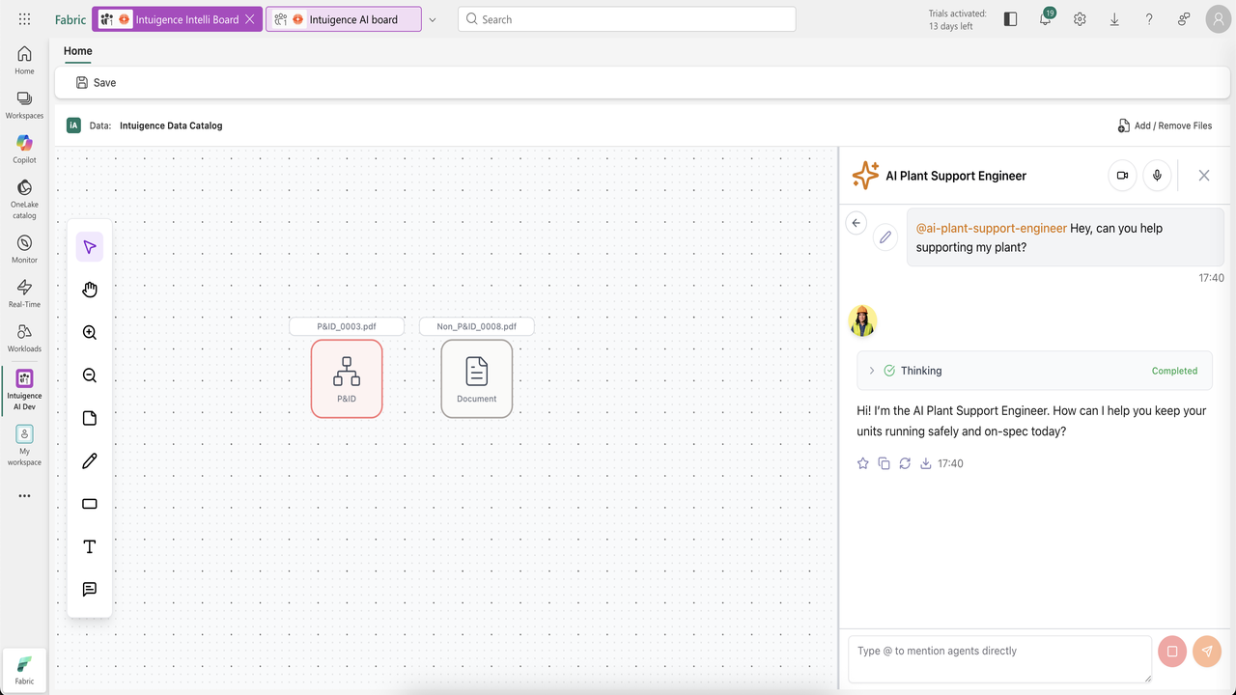Open the share feedback icon
The width and height of the screenshot is (1236, 695).
1183,19
